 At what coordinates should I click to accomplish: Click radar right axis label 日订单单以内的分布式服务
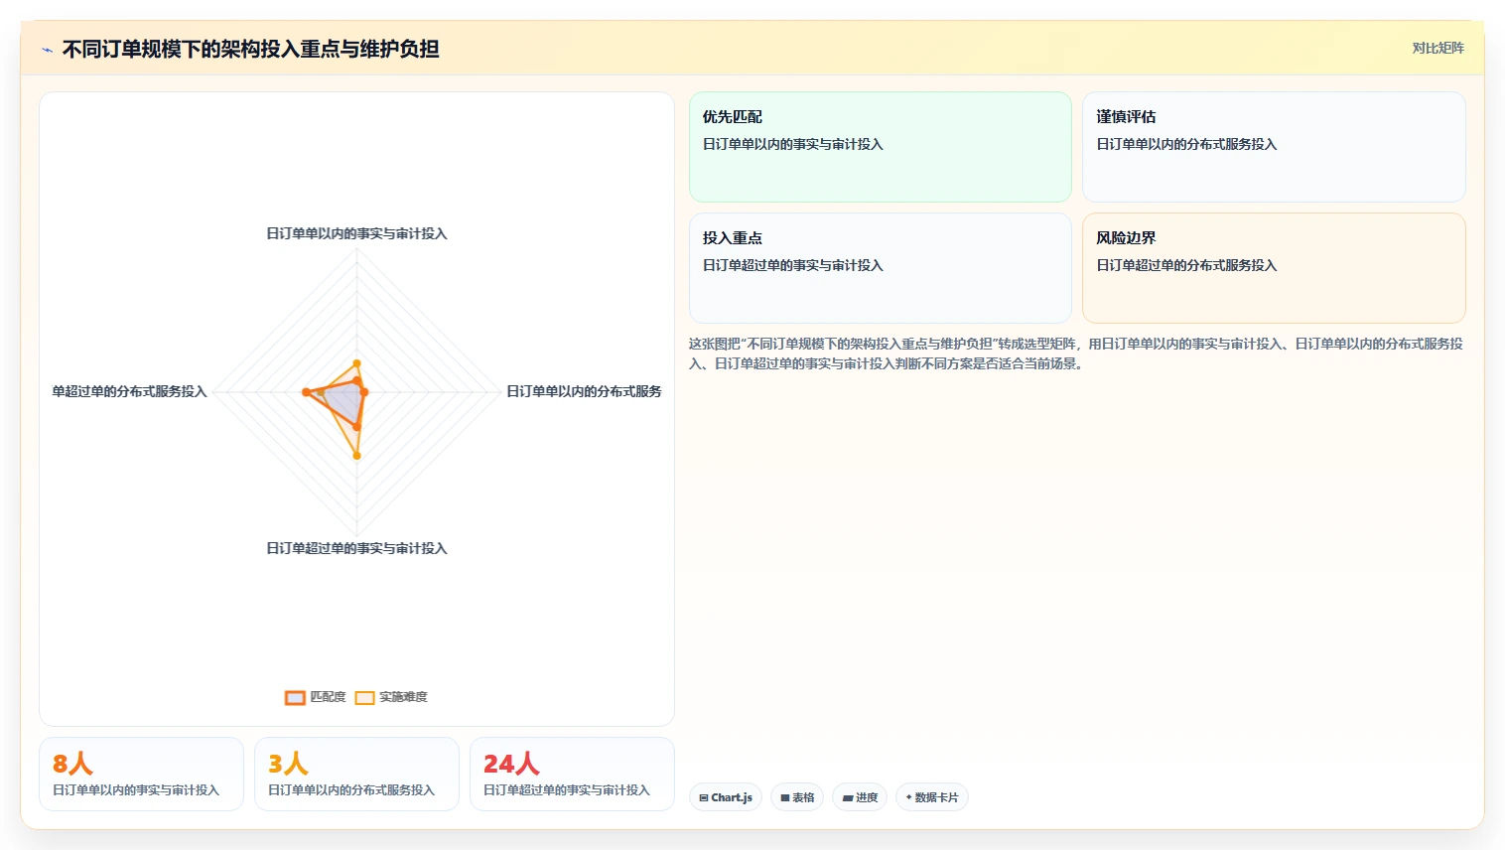[584, 391]
